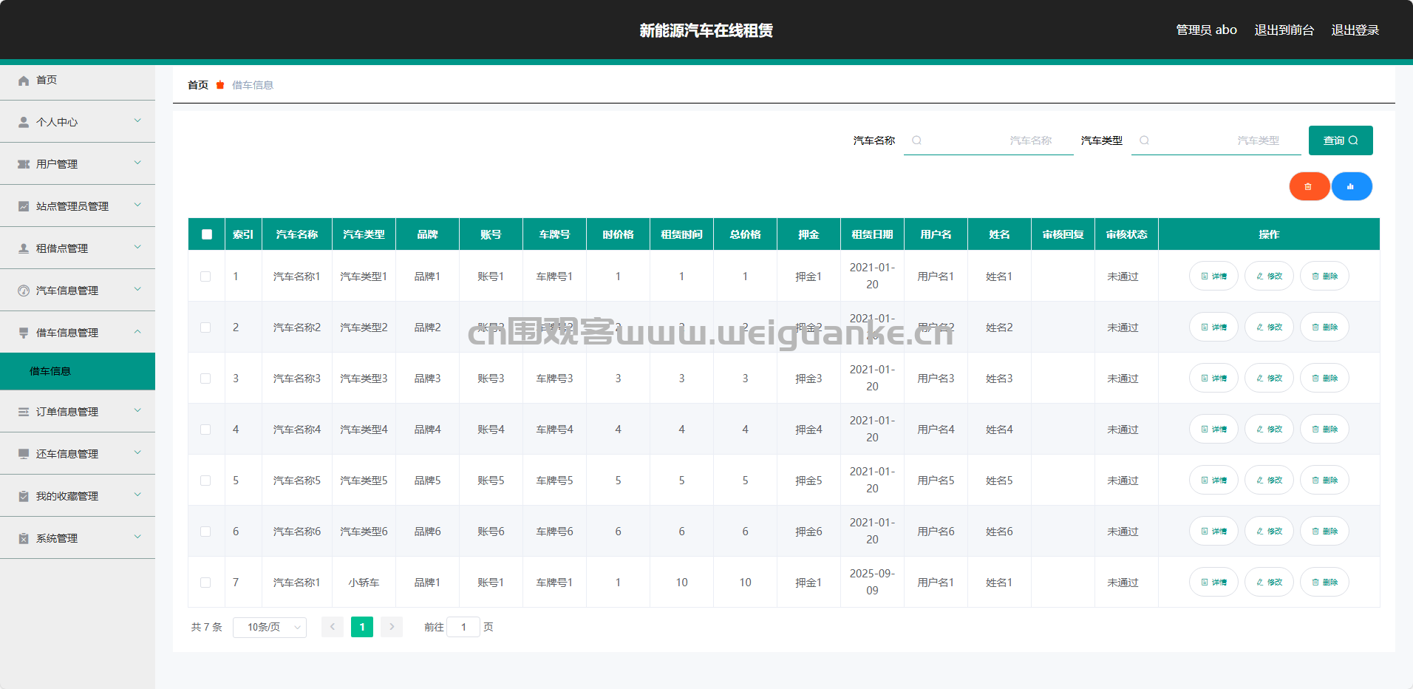The height and width of the screenshot is (689, 1413).
Task: Expand the 用户管理 menu chevron
Action: tap(137, 163)
